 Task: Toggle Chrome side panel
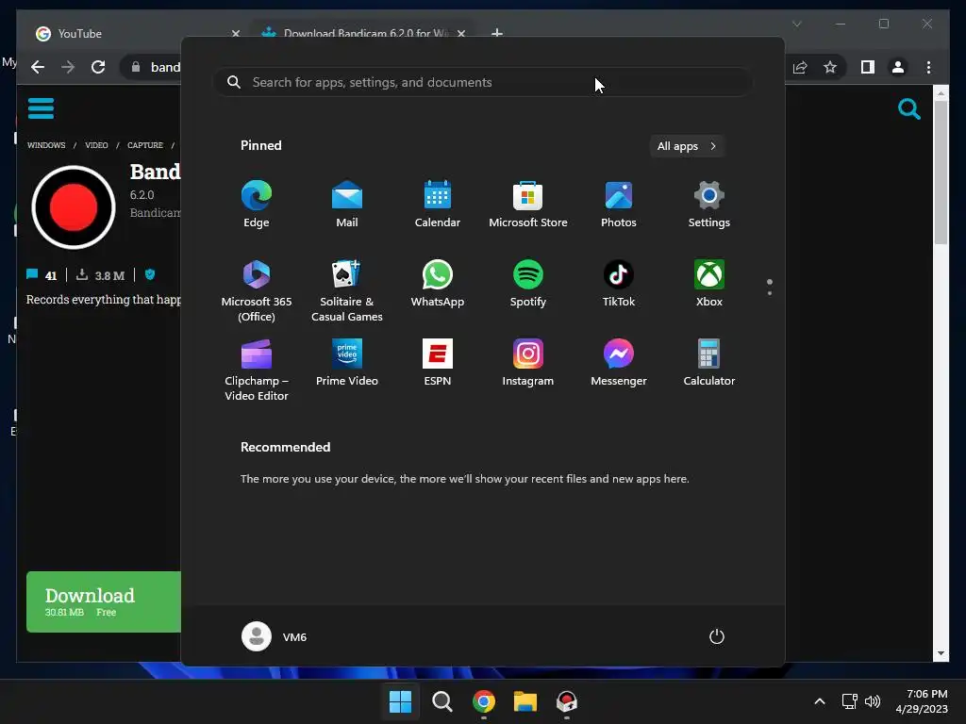pos(868,67)
